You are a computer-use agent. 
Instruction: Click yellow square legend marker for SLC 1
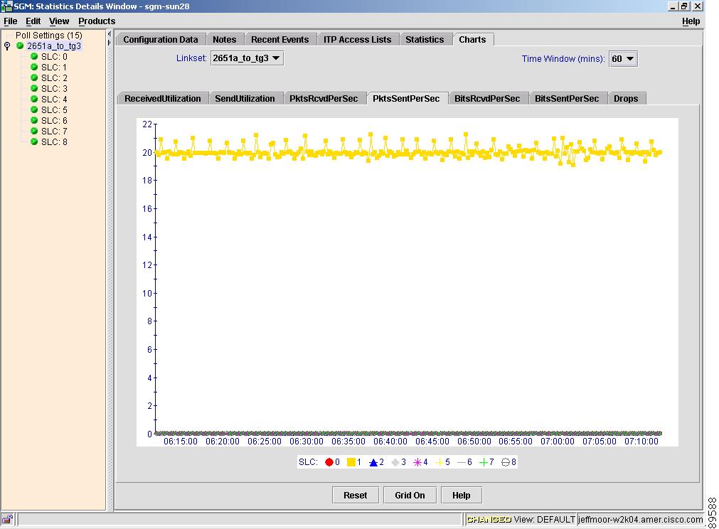(x=351, y=462)
